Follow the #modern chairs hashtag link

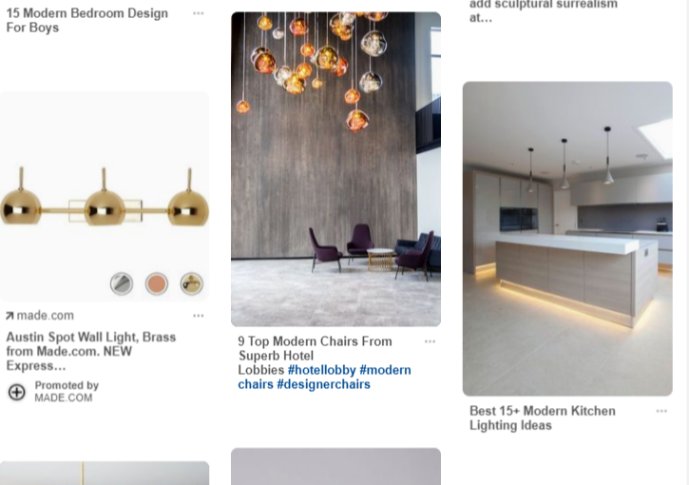tap(325, 378)
